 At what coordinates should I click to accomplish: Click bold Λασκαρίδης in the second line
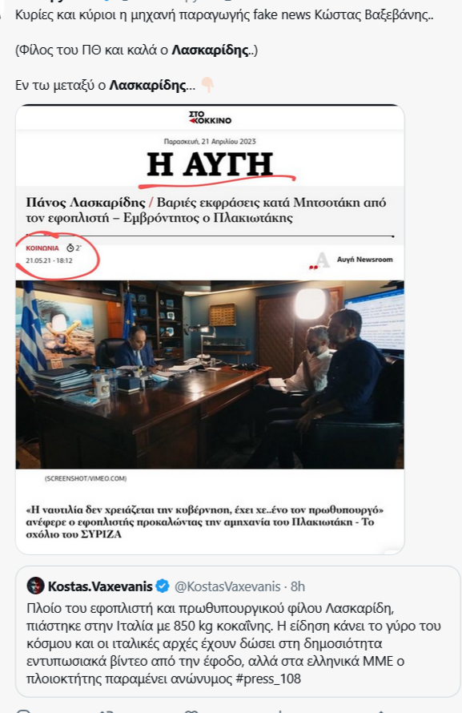[x=210, y=50]
